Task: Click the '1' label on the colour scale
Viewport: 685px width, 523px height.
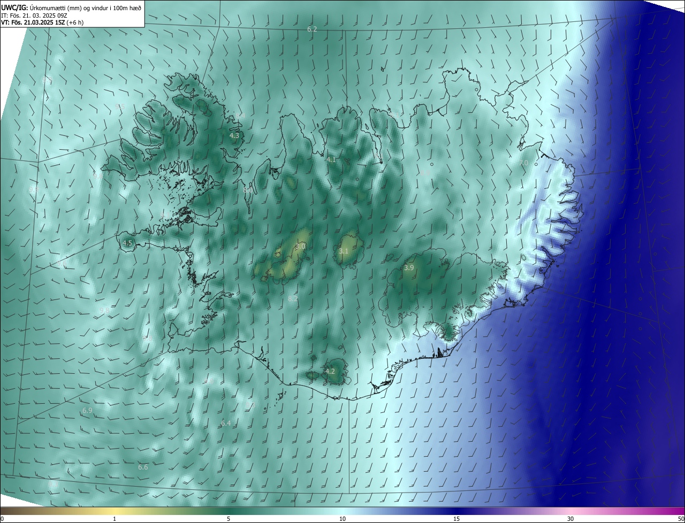Action: pyautogui.click(x=115, y=519)
